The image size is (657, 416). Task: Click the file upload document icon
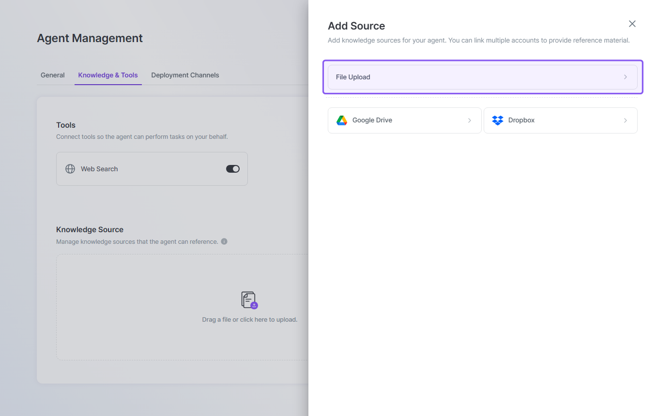(x=249, y=300)
